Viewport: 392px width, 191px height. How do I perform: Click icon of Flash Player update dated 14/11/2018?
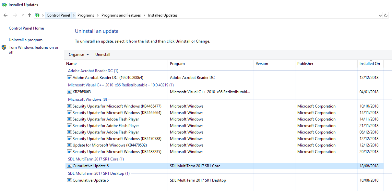coord(69,119)
